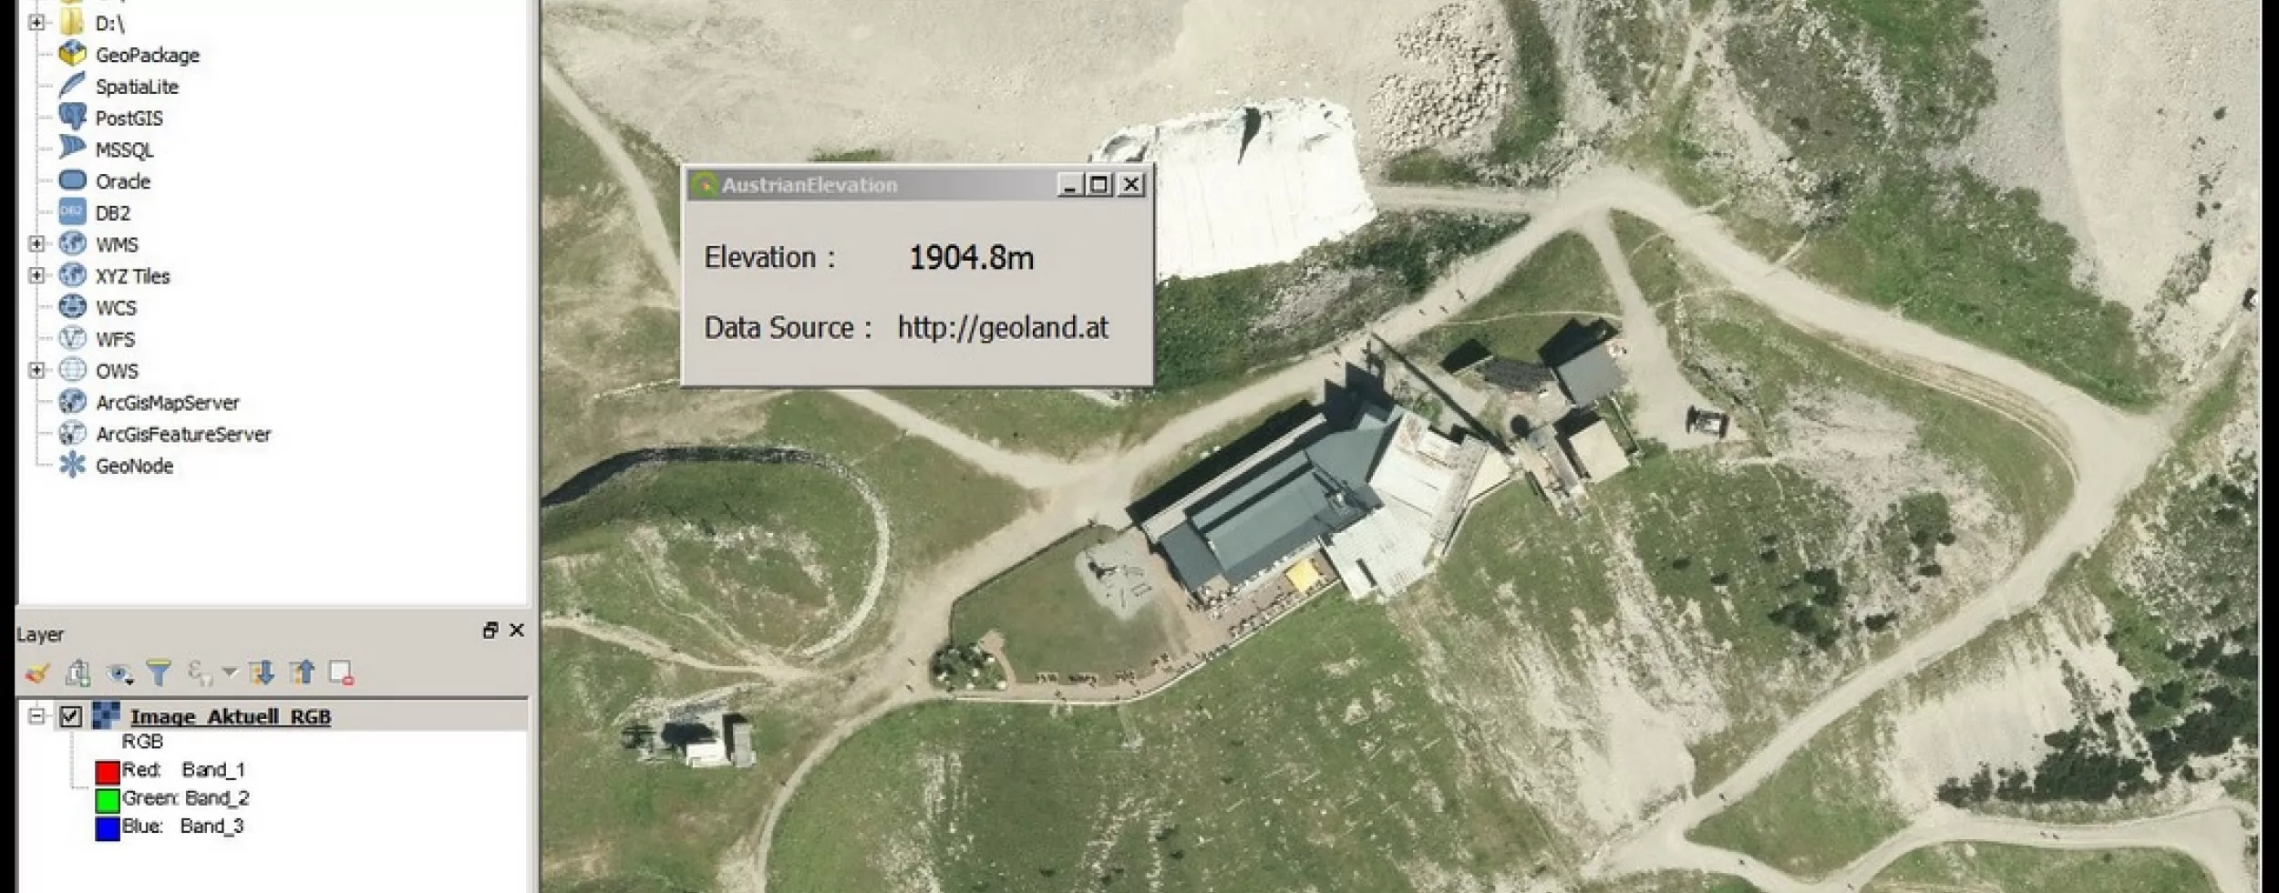Click the Add Group icon

pos(77,673)
